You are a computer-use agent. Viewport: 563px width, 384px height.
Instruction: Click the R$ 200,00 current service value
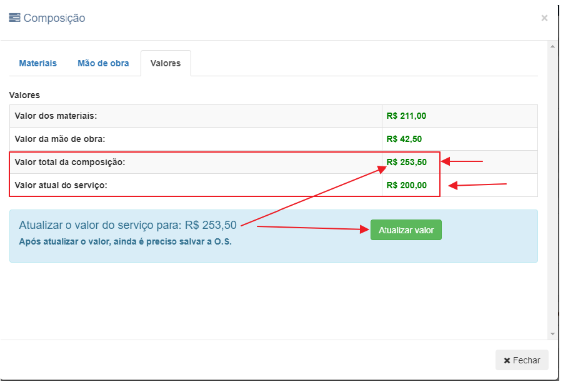click(x=407, y=185)
